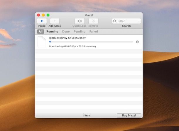Close the Maxel window with red button

[x=38, y=15]
